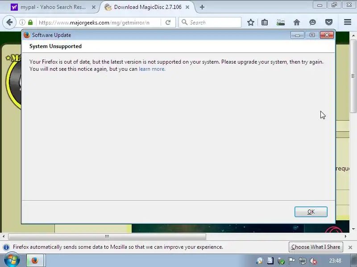Click the Firefox icon in dialog title bar

click(x=27, y=35)
